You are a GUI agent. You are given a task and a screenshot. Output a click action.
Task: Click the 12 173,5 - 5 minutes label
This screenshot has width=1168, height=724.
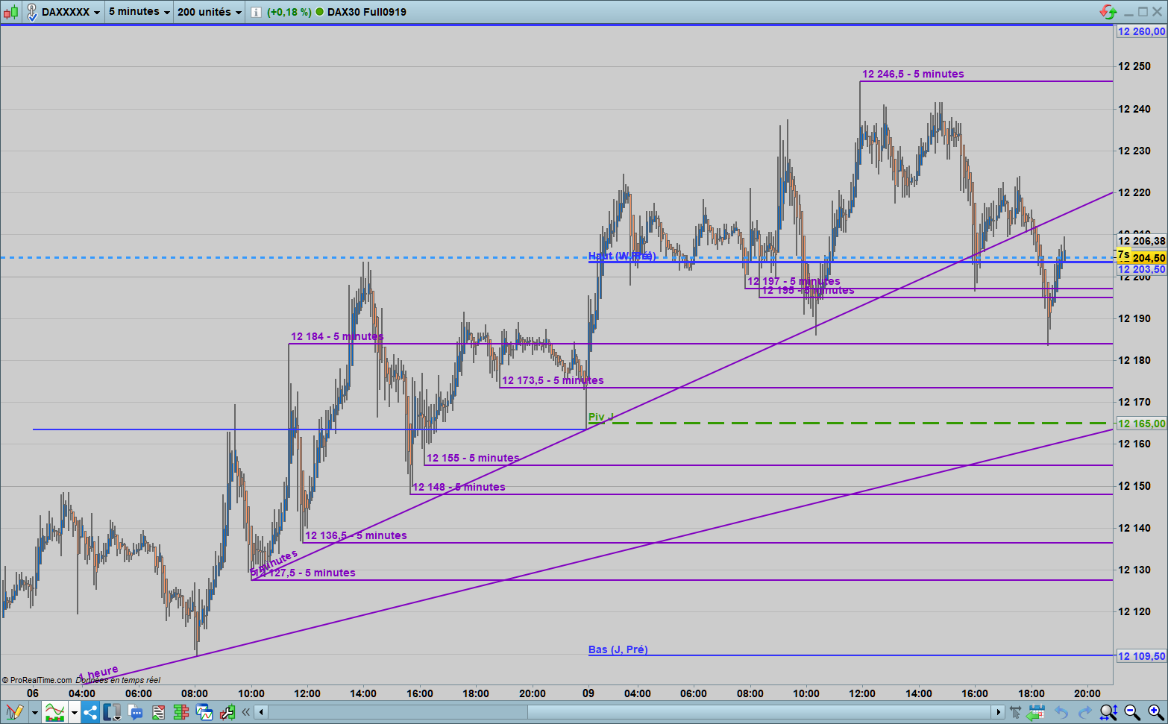pos(553,380)
